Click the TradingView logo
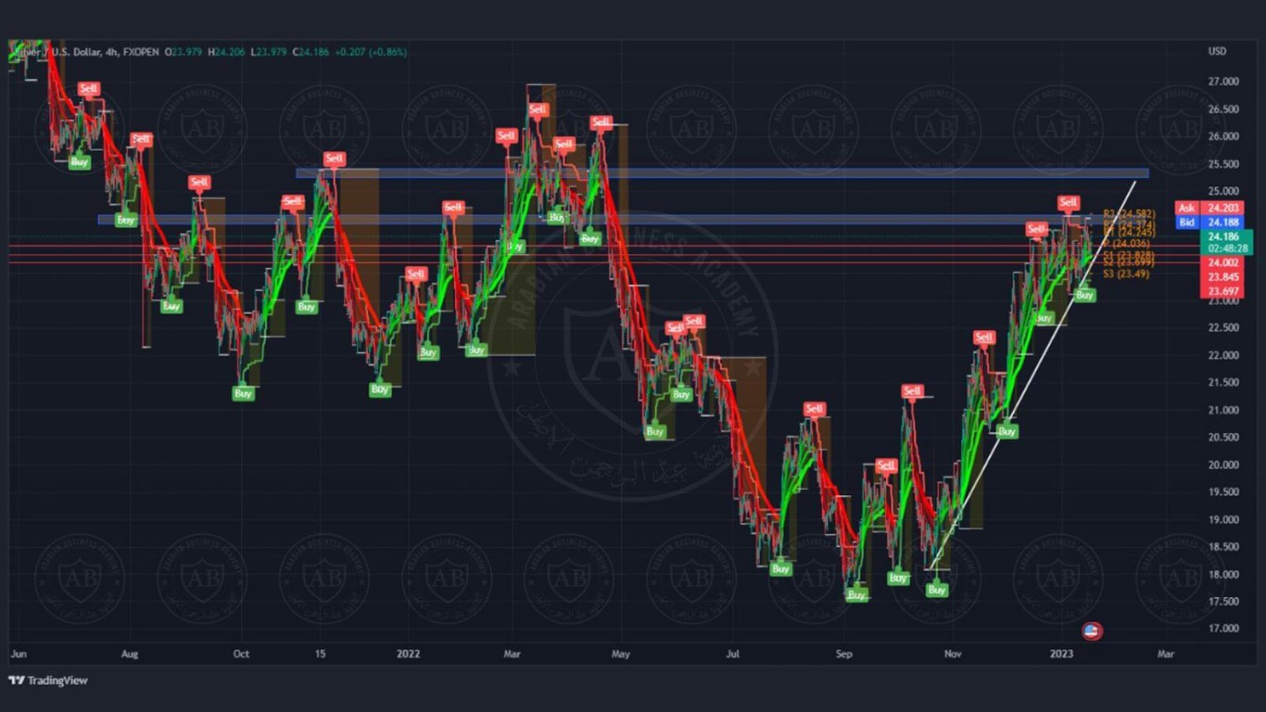The image size is (1266, 712). point(48,681)
